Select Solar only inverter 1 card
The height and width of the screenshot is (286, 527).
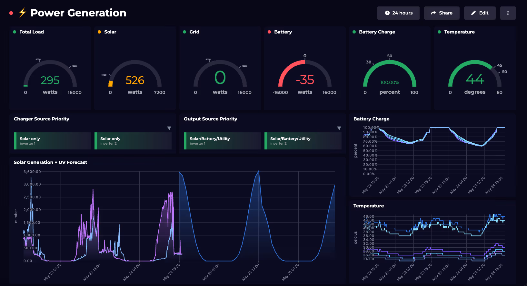pyautogui.click(x=53, y=141)
